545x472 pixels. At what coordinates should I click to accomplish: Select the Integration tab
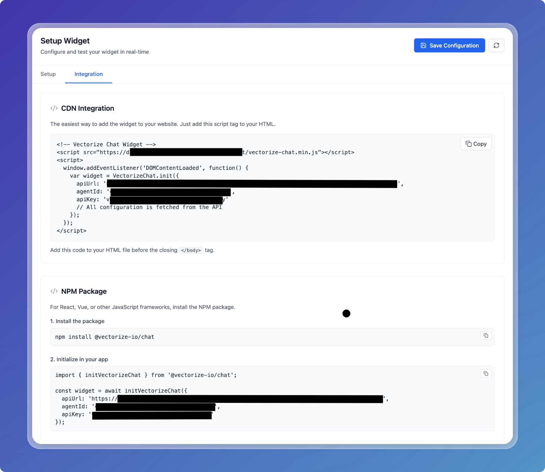(x=88, y=74)
